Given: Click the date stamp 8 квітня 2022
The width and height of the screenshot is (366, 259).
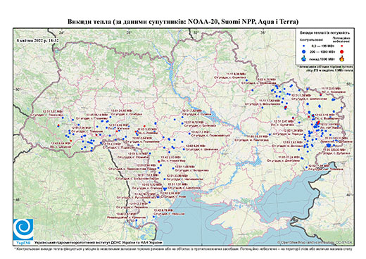Looking at the screenshot, I should click(37, 40).
